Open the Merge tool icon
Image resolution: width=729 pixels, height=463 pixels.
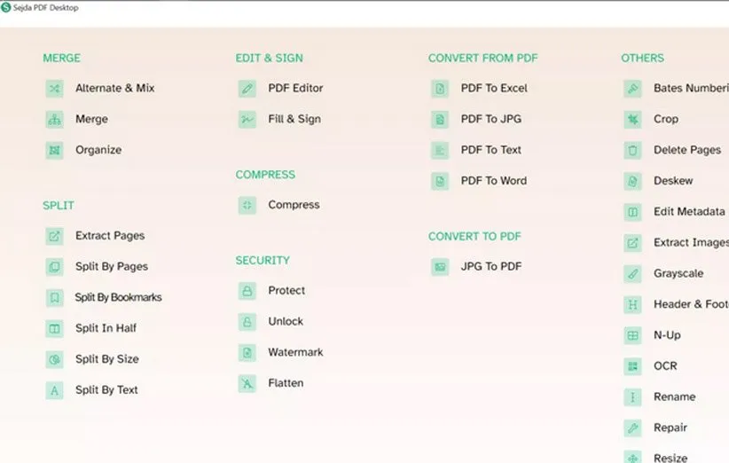[x=55, y=120]
